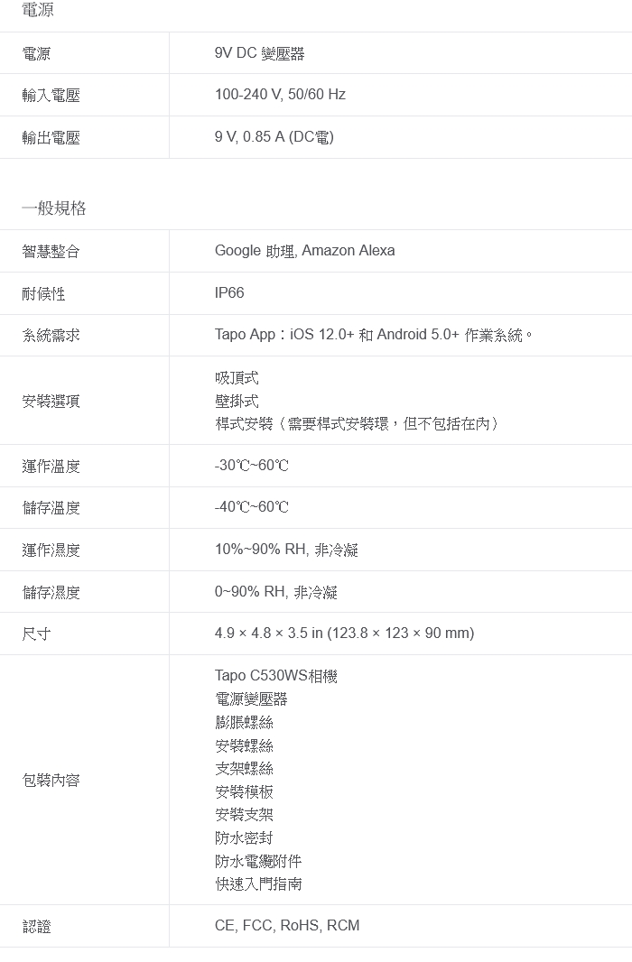Click the 10%~90% RH operating humidity value

tap(286, 550)
